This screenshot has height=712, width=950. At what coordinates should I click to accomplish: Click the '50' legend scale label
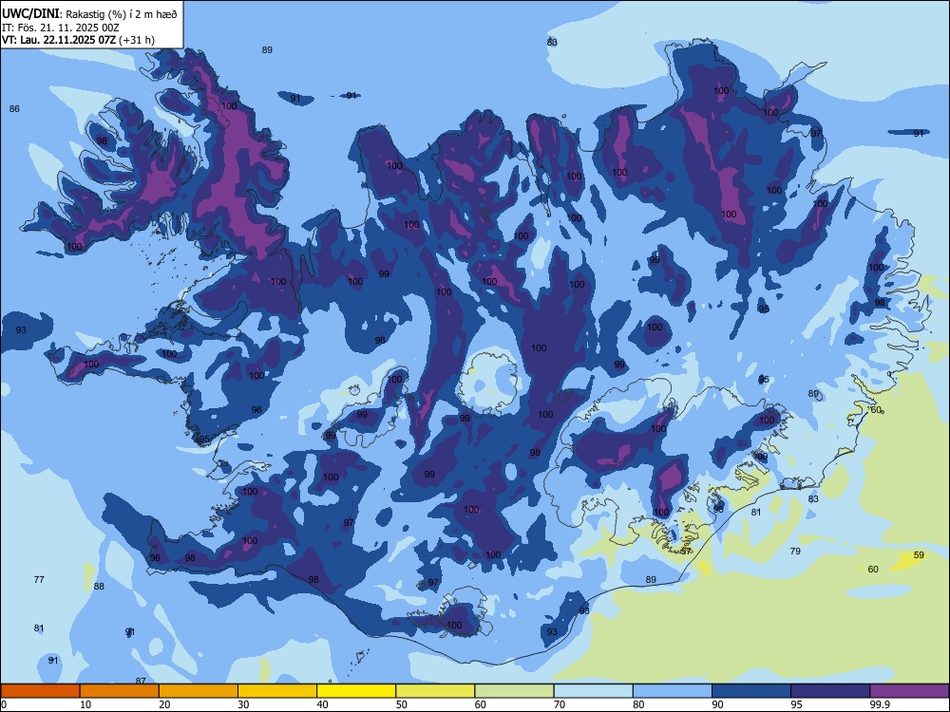[402, 704]
